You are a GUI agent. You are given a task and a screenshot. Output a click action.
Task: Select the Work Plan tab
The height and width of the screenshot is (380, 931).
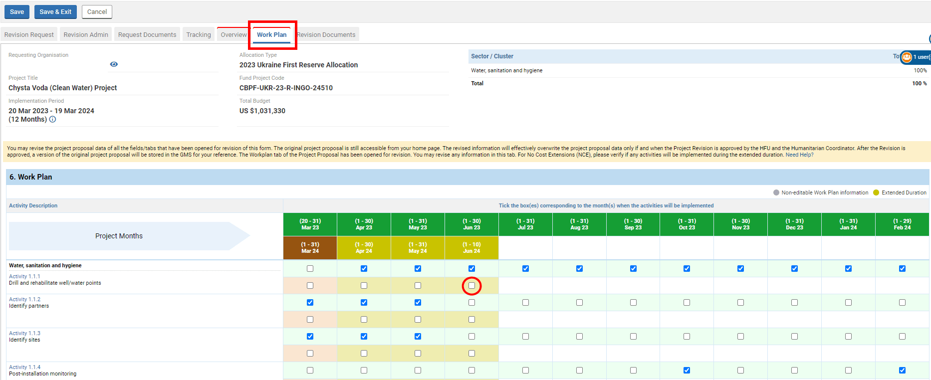(x=272, y=35)
